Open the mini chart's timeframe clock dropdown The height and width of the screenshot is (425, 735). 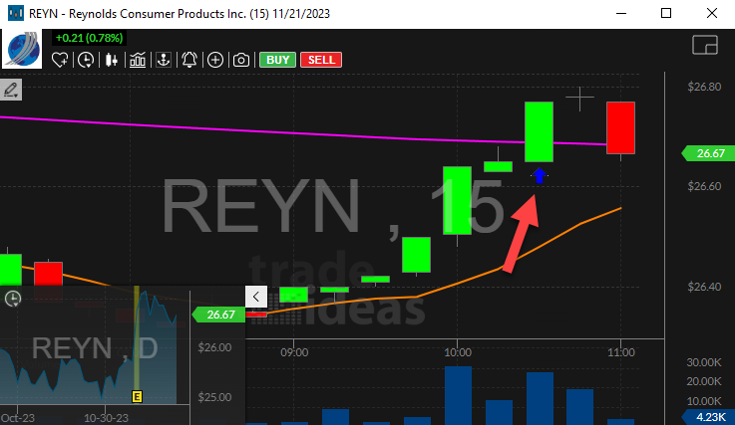[x=13, y=298]
